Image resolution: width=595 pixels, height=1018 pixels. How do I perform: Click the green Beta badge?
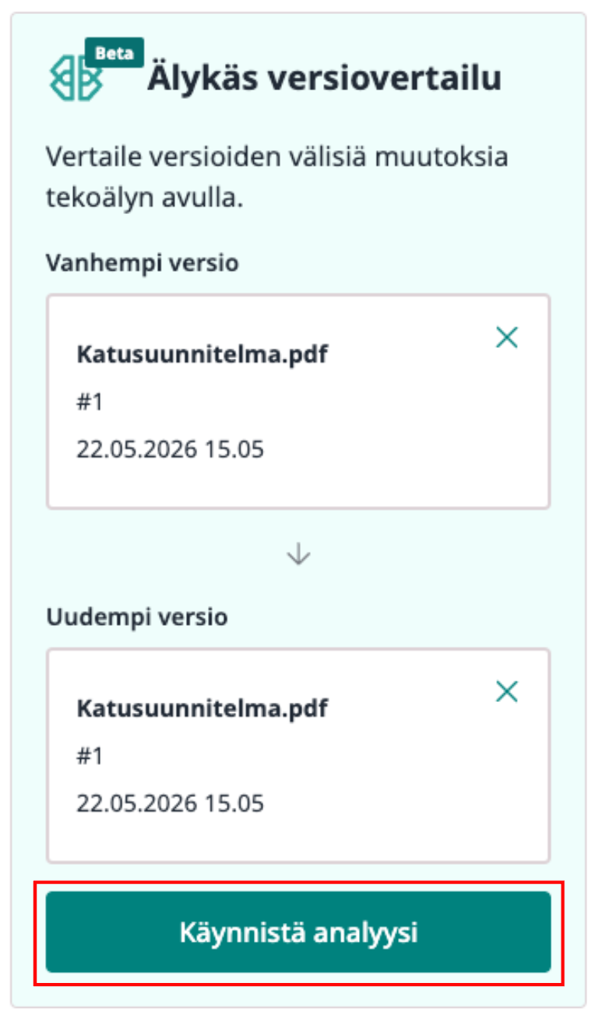tap(114, 54)
